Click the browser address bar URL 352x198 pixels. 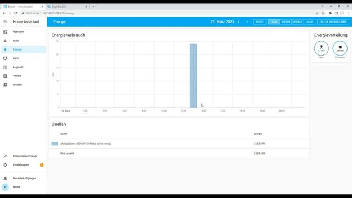(58, 13)
